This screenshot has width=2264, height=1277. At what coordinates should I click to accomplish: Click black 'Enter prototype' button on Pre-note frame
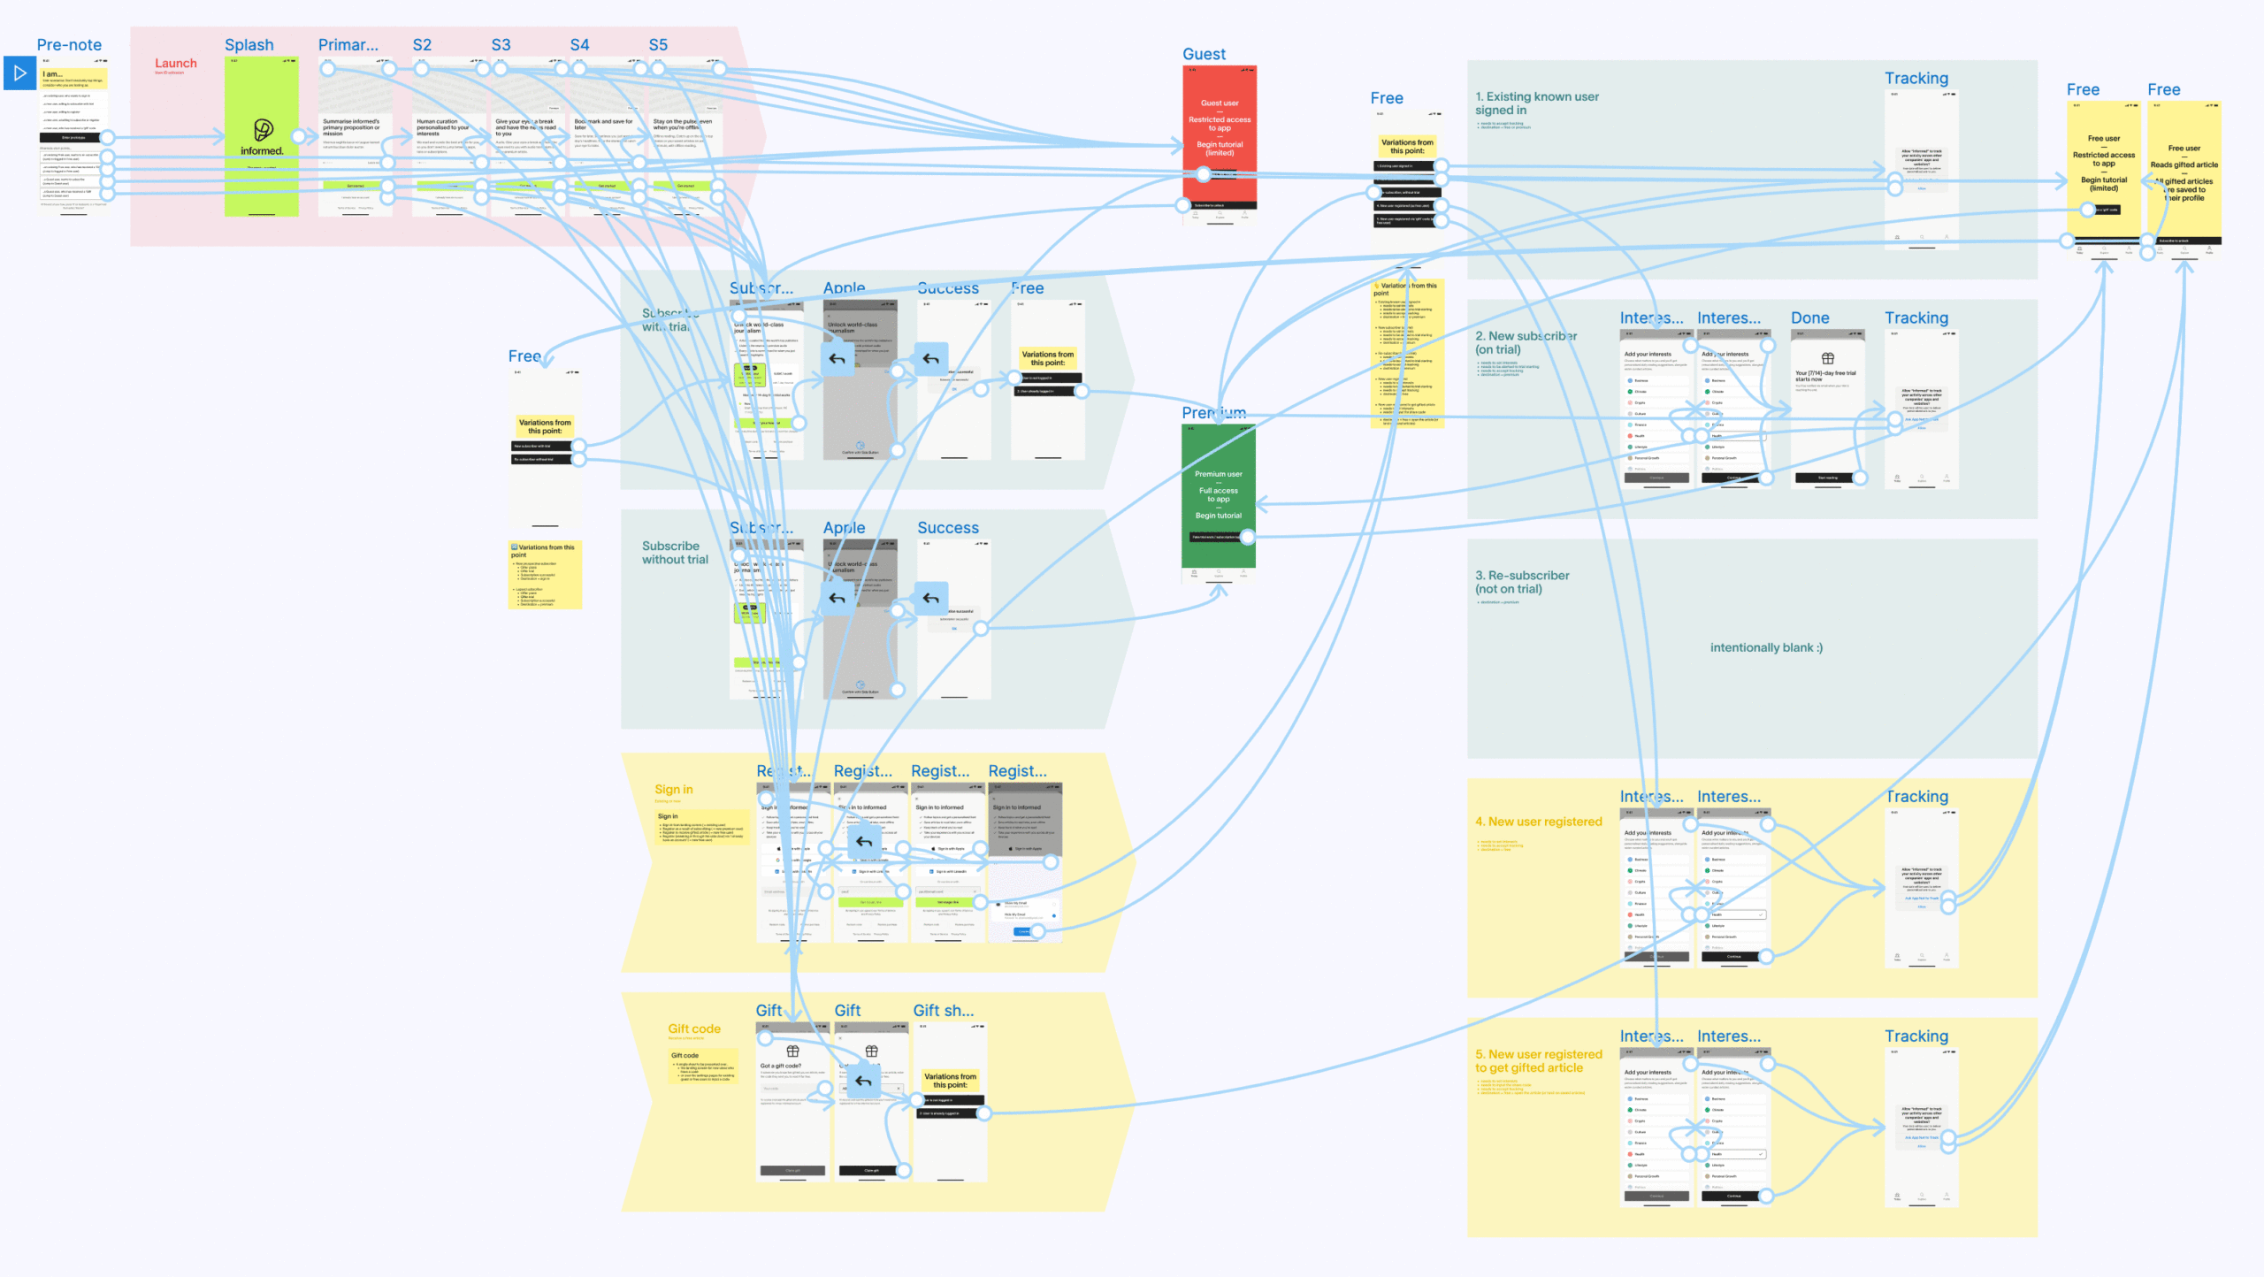pyautogui.click(x=73, y=138)
